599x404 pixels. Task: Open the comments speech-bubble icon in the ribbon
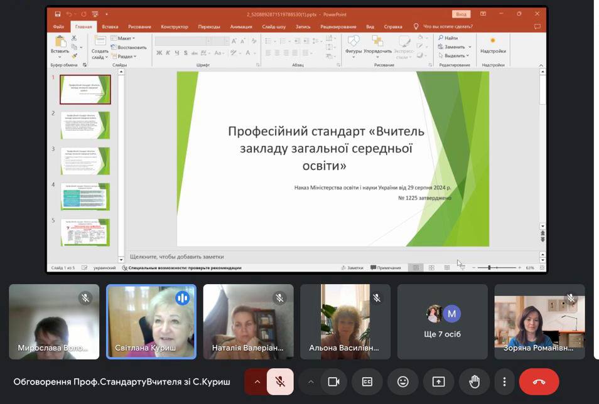tap(537, 26)
